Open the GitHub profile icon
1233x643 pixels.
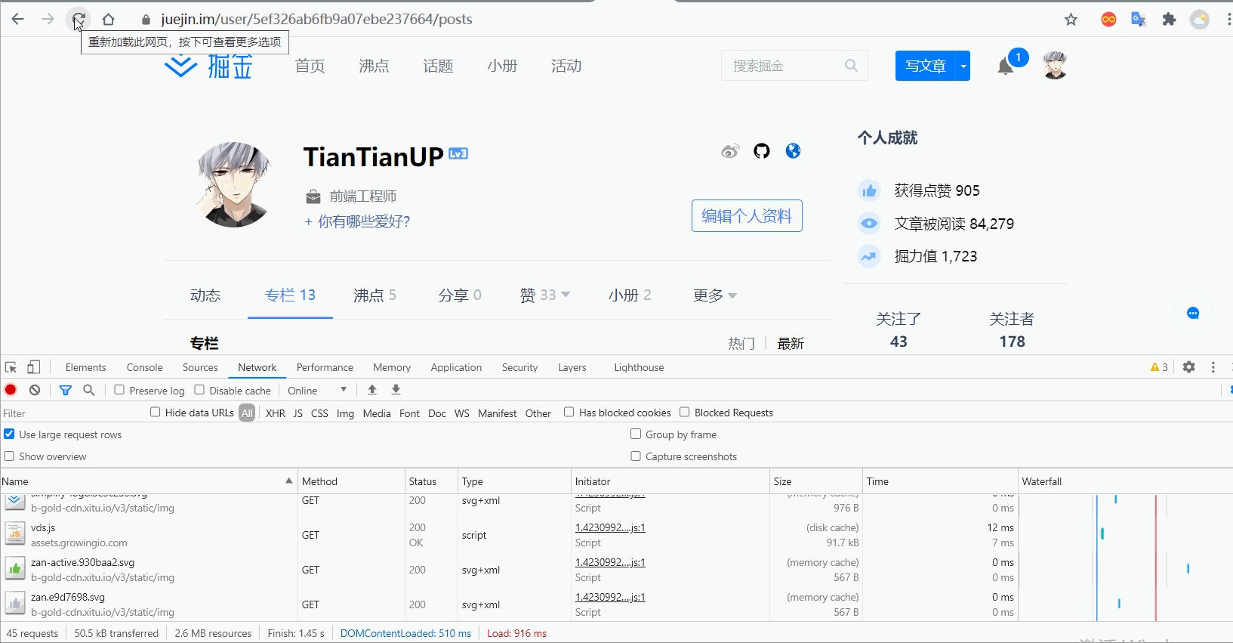pos(762,151)
